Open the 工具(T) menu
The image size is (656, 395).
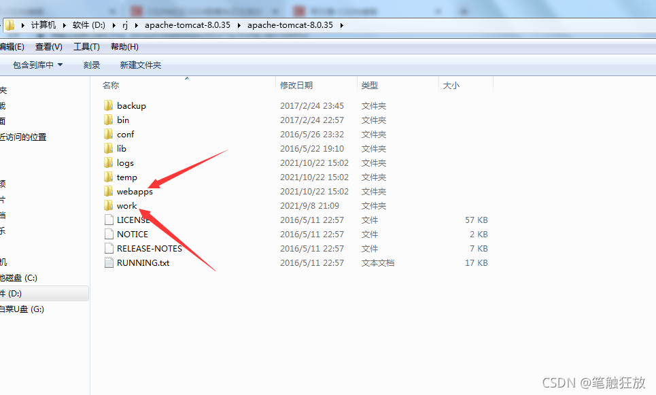[86, 46]
